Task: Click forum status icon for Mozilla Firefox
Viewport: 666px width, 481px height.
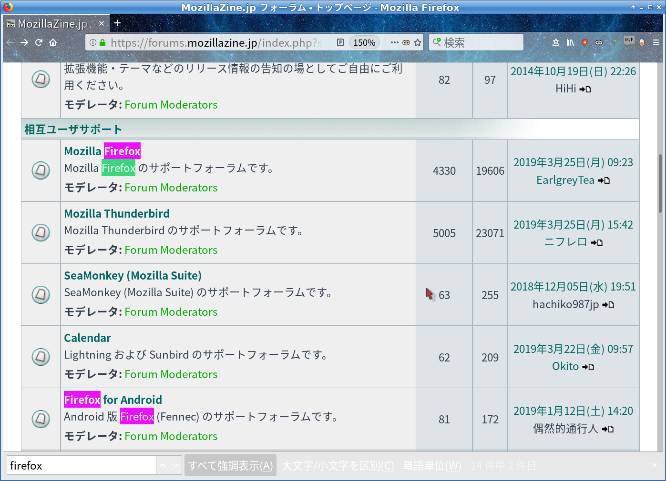Action: [41, 170]
